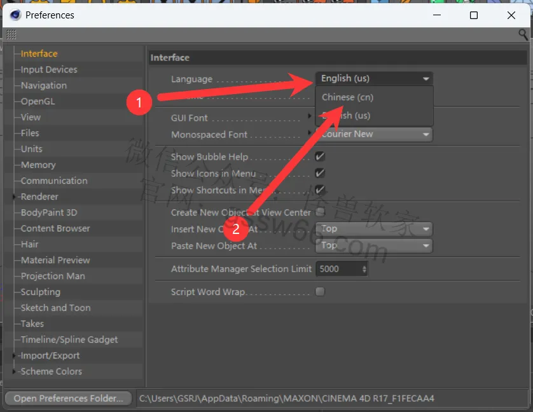
Task: Expand the Renderer tree node
Action: 14,196
